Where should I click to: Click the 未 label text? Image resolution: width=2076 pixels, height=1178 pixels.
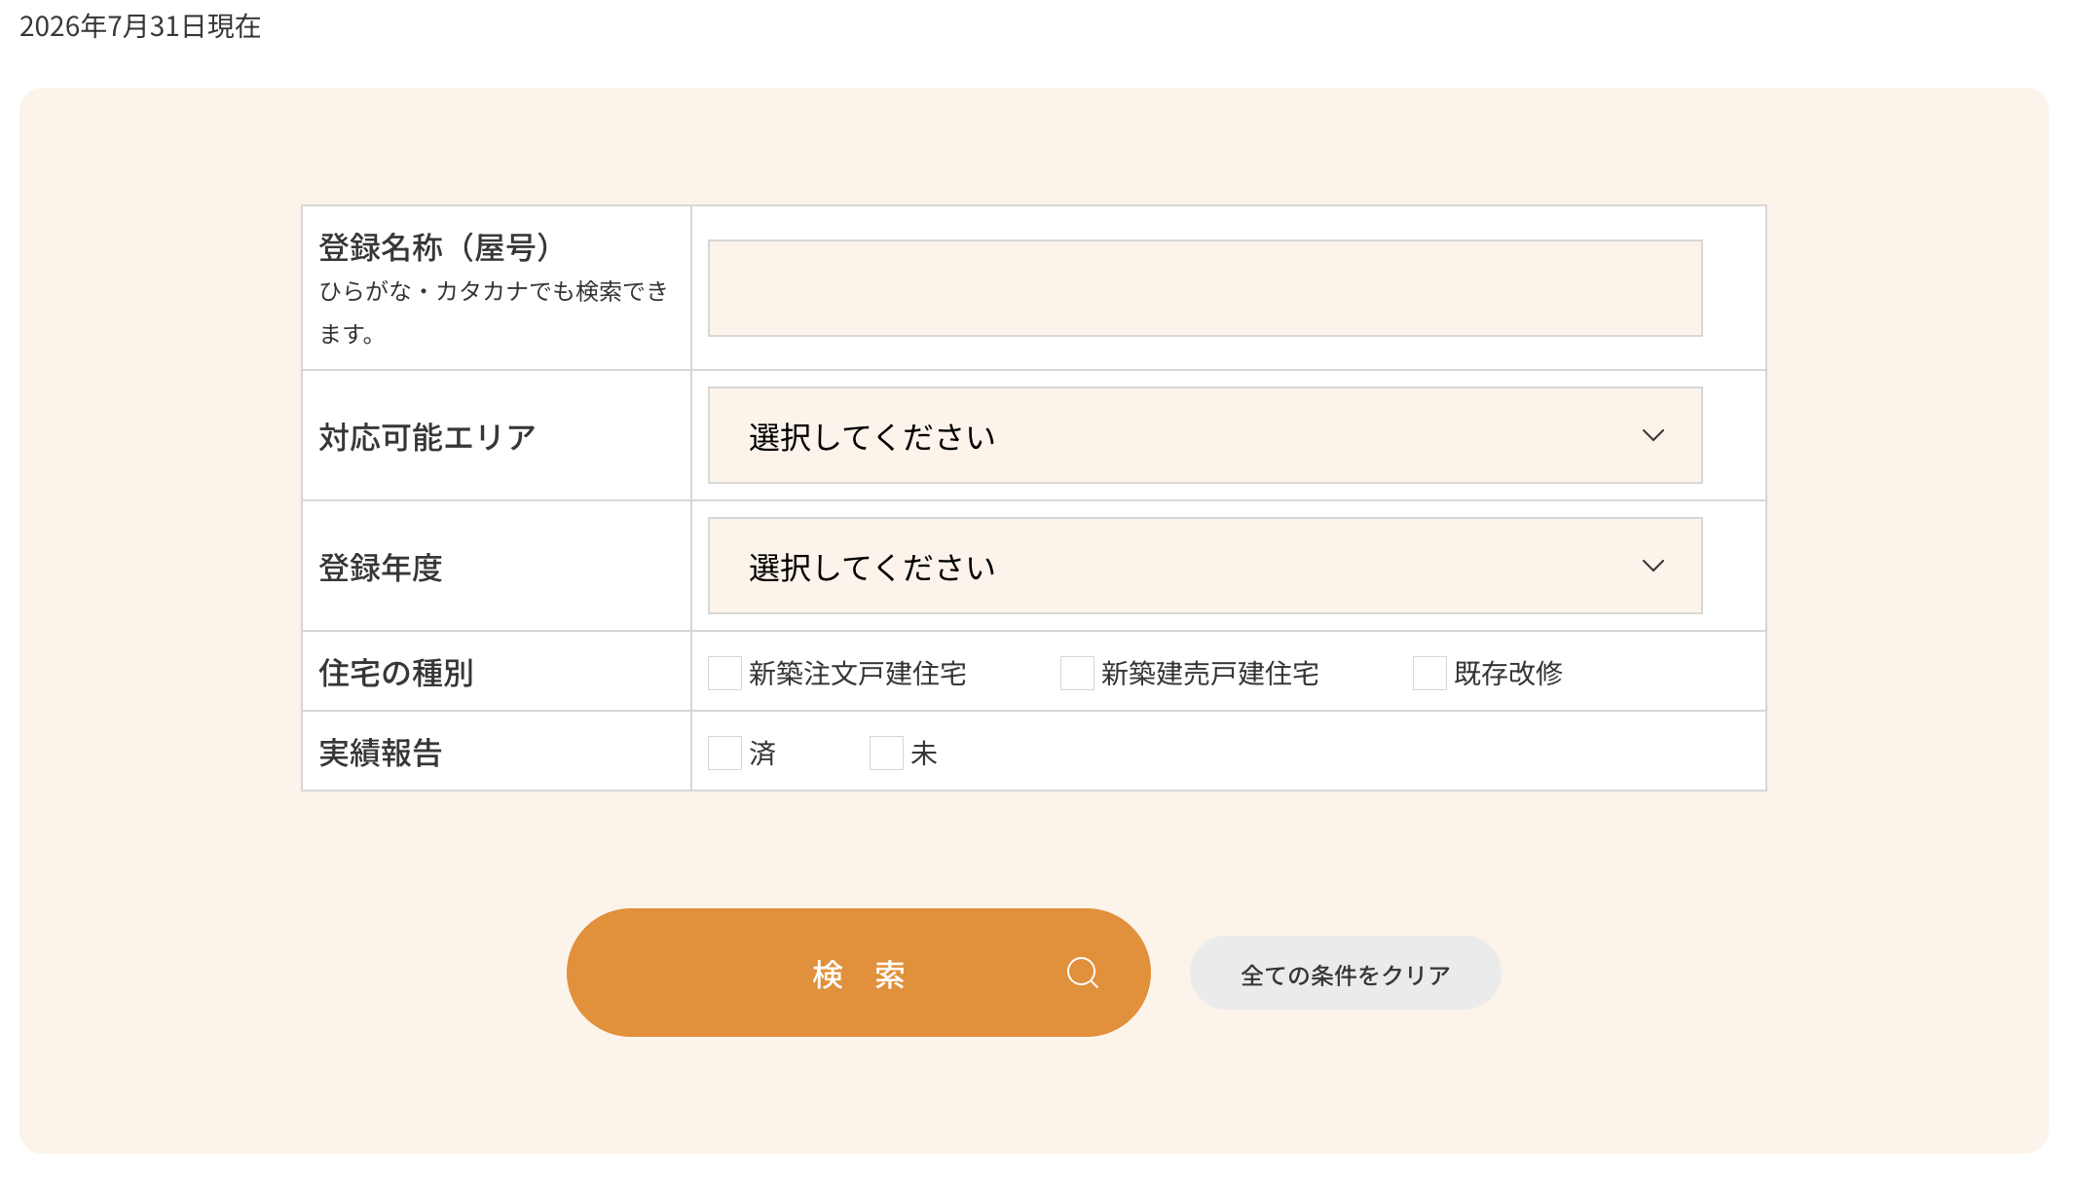tap(924, 753)
